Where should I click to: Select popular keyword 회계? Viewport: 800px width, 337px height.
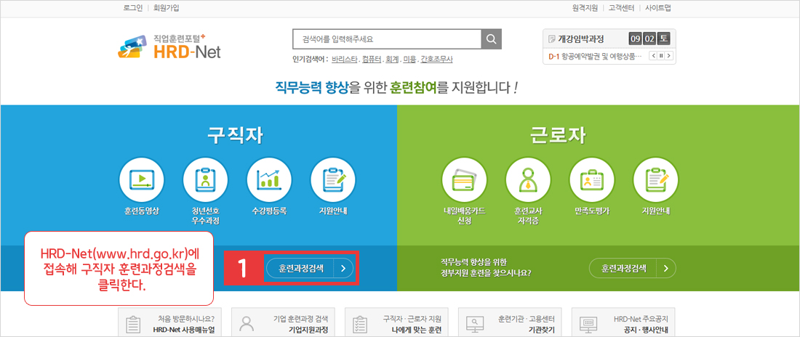pos(392,59)
